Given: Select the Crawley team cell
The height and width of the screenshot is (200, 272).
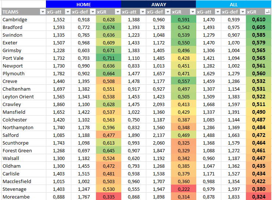Looking at the screenshot, I should click(24, 104).
